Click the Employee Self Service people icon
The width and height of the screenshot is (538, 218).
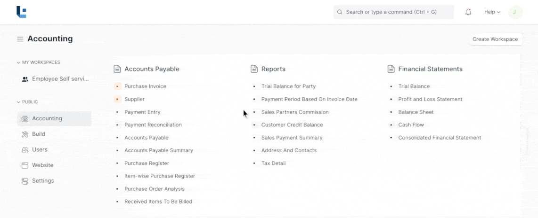coord(25,79)
